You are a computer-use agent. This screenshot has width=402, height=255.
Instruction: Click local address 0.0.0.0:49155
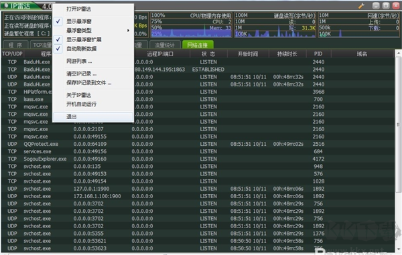point(90,137)
